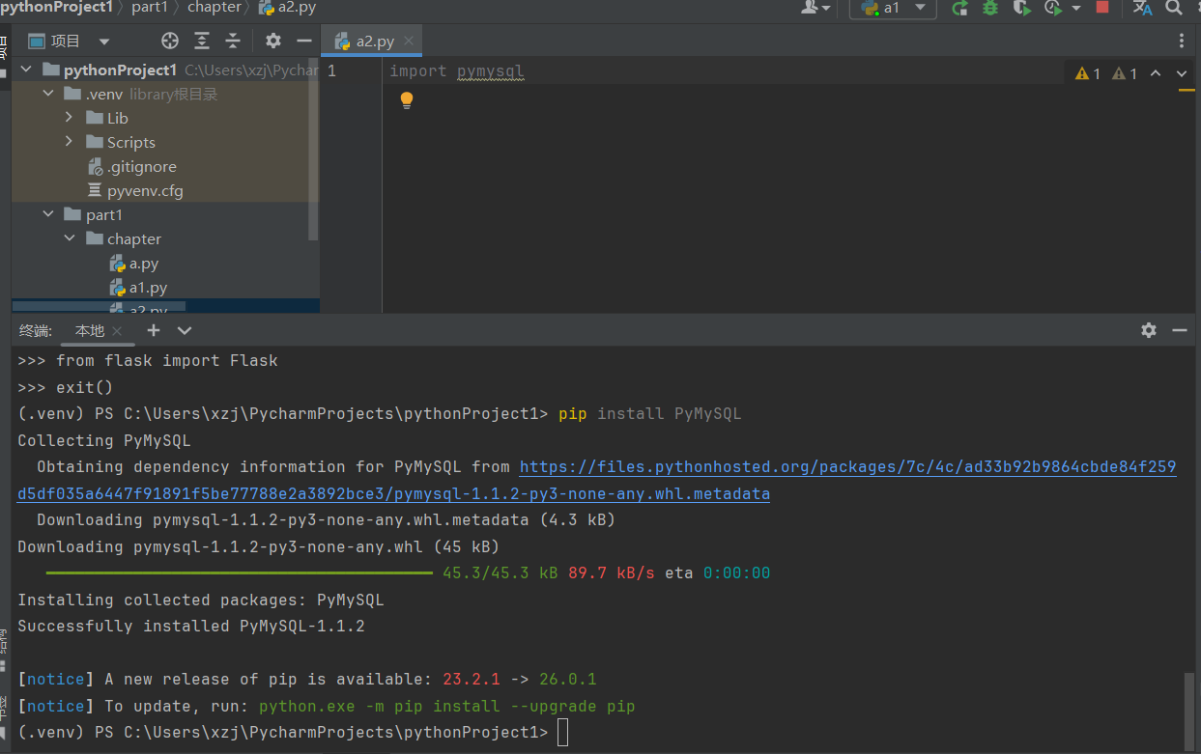
Task: Open Search Everywhere magnifier icon
Action: pos(1174,8)
